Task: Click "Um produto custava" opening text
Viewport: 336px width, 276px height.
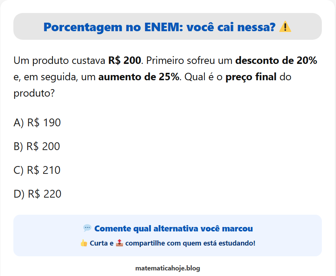Action: click(59, 60)
